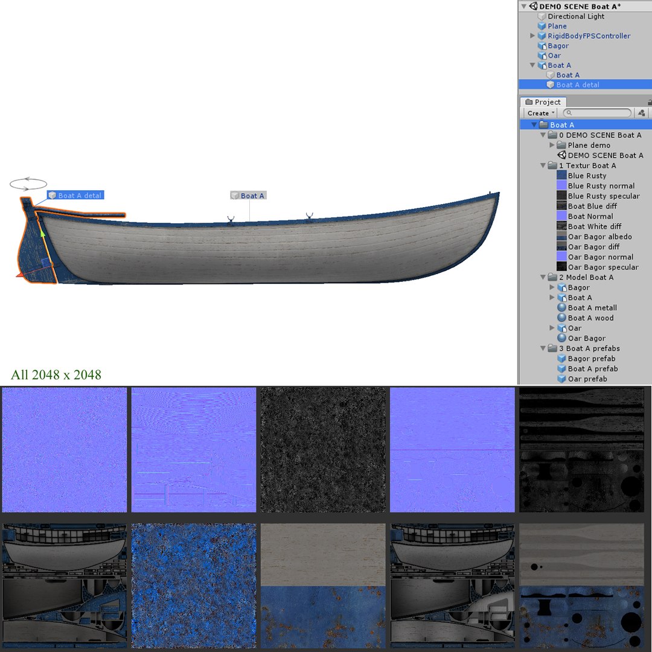Click the Unity scene icon for DEMO SCENE Boat A asset
652x652 pixels.
562,155
